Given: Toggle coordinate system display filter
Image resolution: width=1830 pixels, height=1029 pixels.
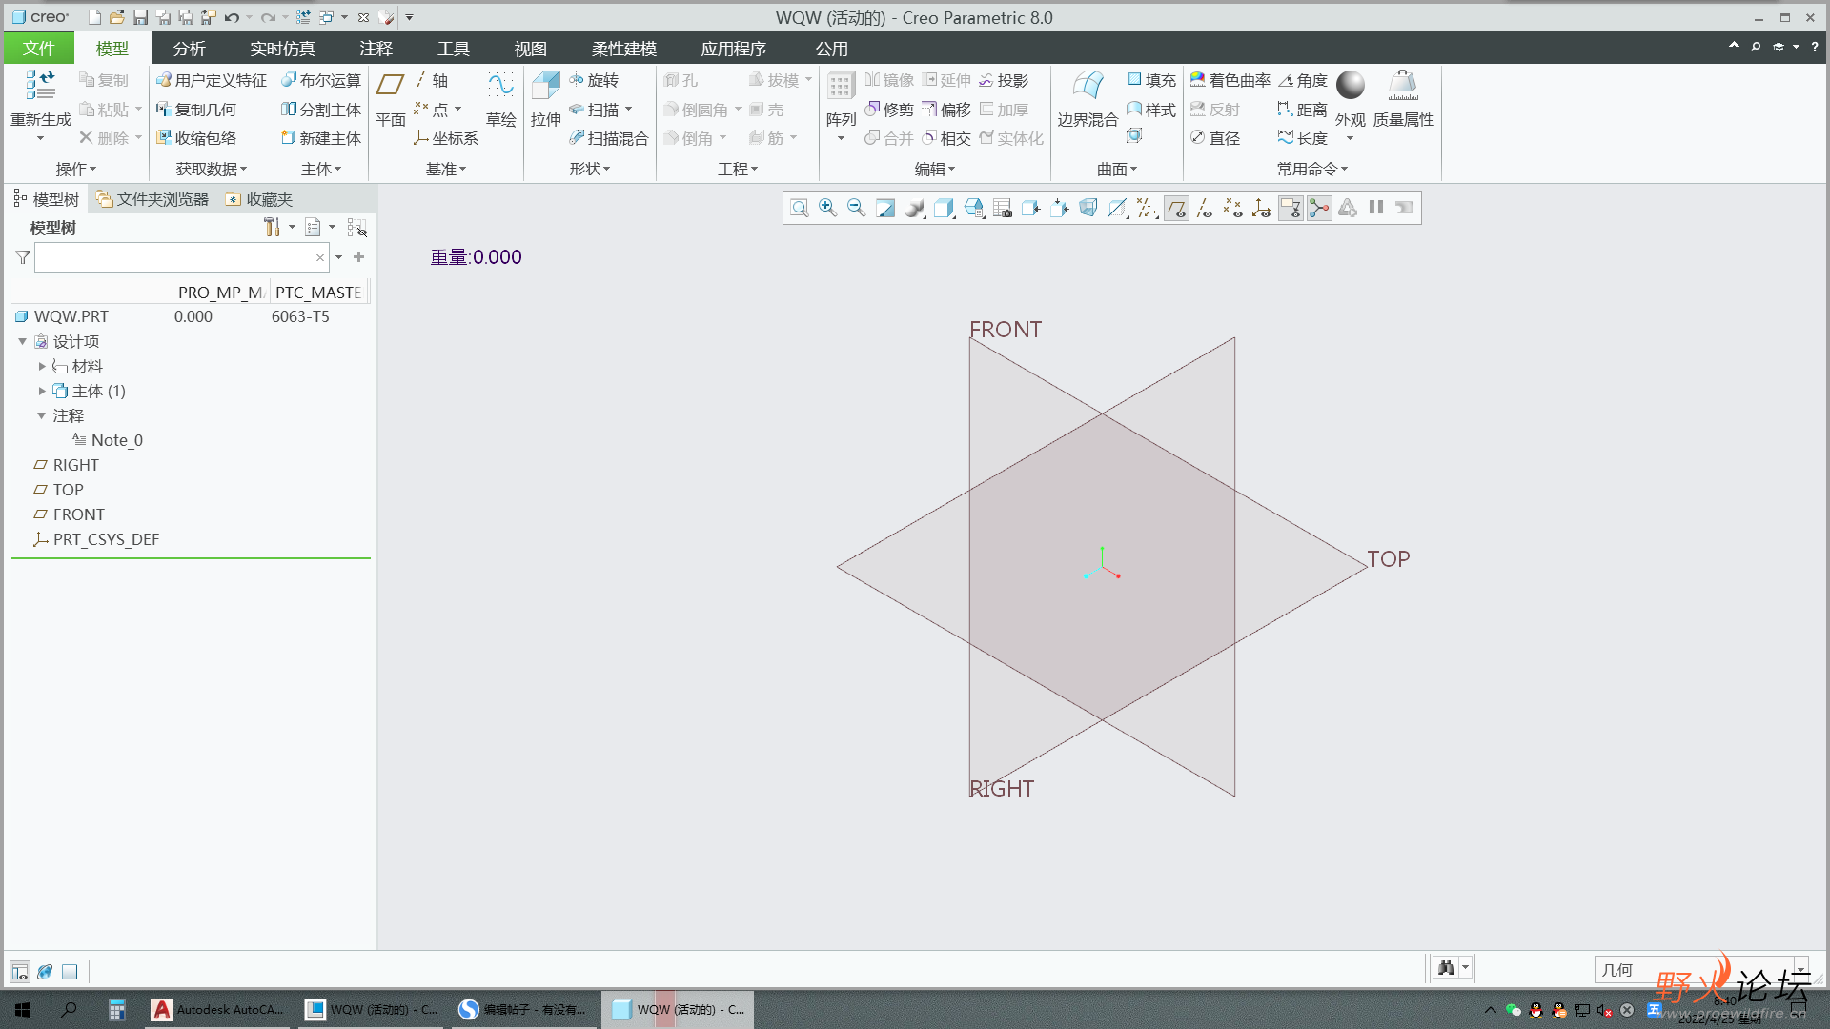Looking at the screenshot, I should [1262, 208].
